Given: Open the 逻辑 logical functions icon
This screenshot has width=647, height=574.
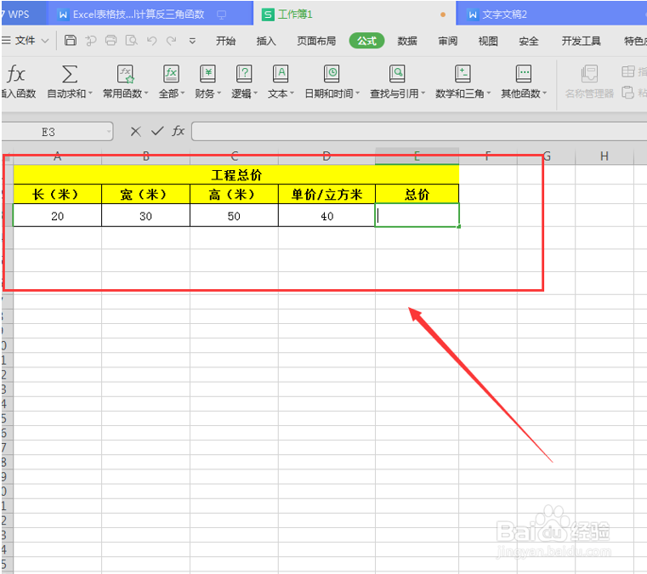Looking at the screenshot, I should click(244, 74).
